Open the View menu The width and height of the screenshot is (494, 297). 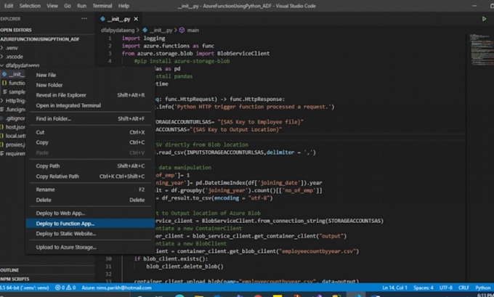52,6
